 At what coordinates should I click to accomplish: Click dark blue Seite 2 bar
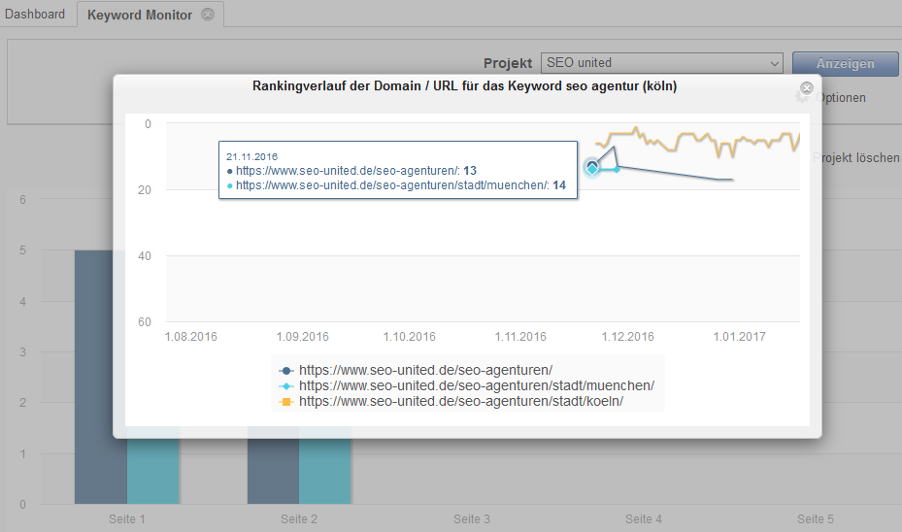[273, 466]
